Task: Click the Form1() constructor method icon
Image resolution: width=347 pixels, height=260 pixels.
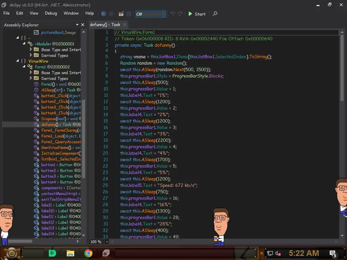Action: (36, 84)
